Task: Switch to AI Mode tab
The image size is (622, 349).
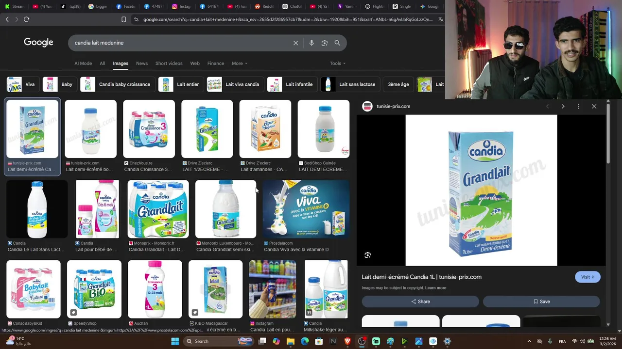Action: point(83,63)
